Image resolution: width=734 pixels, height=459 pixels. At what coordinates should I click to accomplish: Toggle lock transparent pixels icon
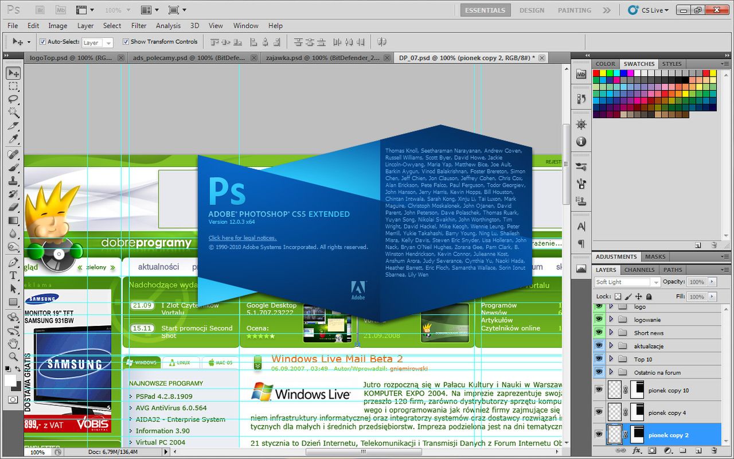click(618, 297)
